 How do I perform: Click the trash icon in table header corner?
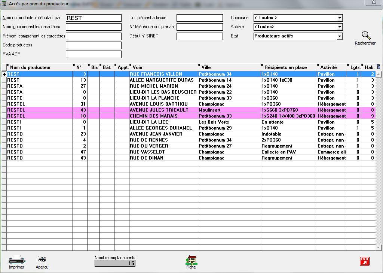(x=378, y=67)
